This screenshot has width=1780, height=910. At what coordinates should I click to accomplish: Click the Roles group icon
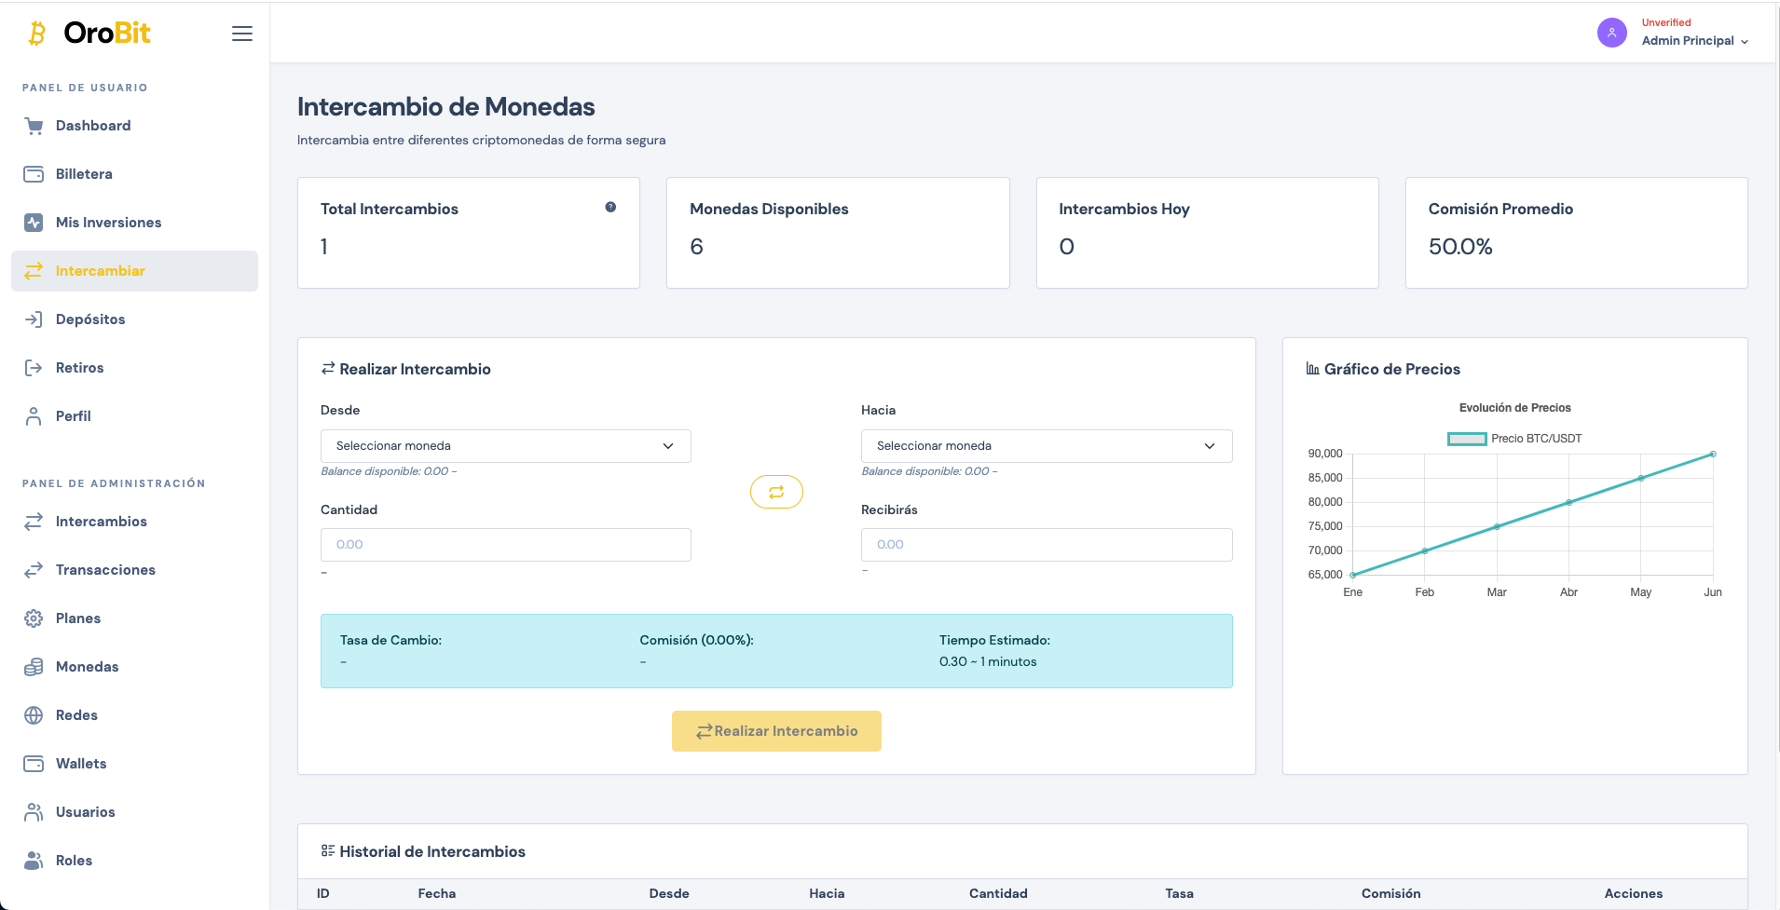(34, 861)
